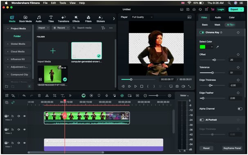Zoom in the timeline with plus icon
Image resolution: width=248 pixels, height=155 pixels.
pos(169,95)
